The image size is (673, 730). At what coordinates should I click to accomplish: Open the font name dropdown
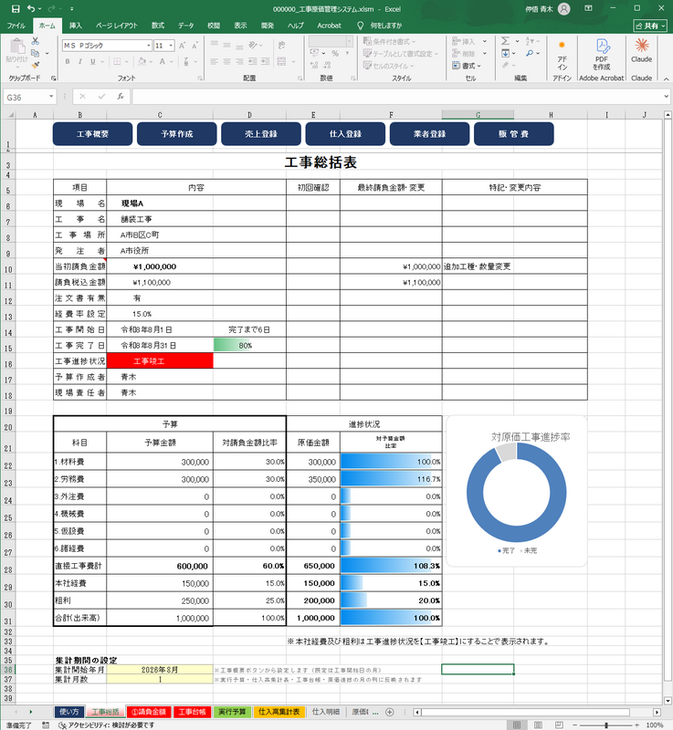point(149,46)
